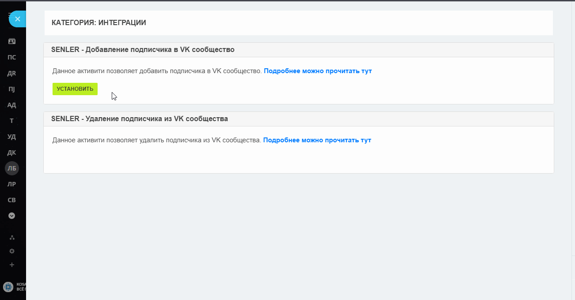
Task: Open the АД sidebar item
Action: pyautogui.click(x=12, y=105)
